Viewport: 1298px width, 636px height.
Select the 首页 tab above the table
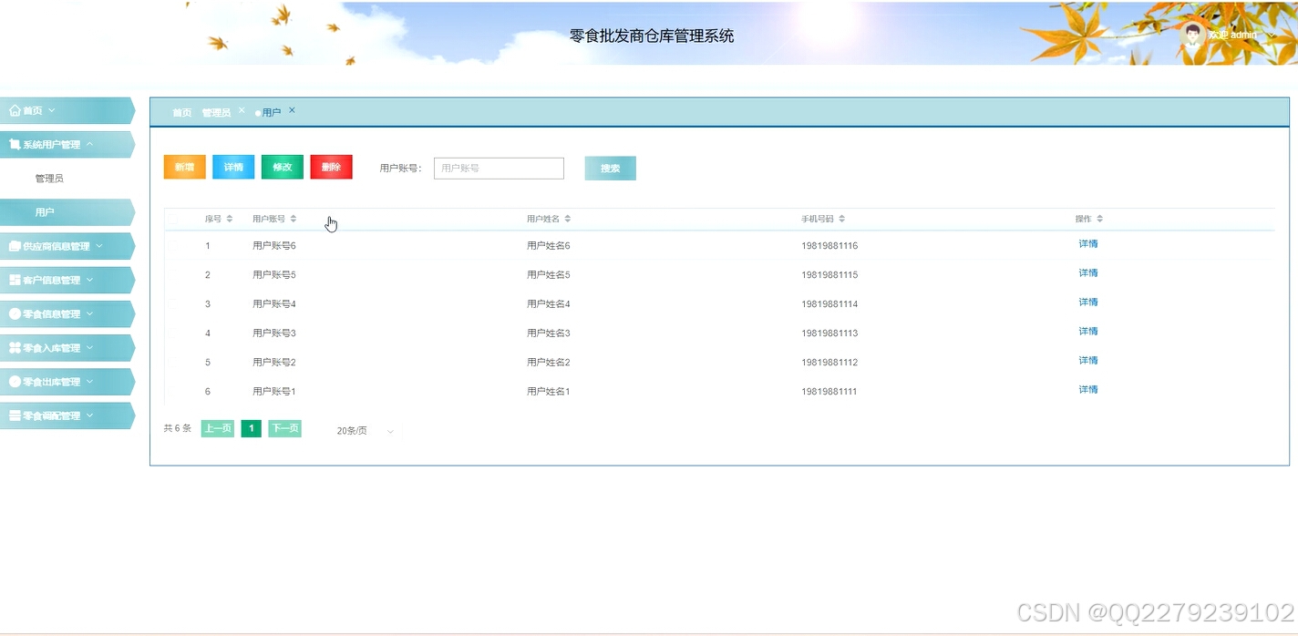tap(180, 111)
